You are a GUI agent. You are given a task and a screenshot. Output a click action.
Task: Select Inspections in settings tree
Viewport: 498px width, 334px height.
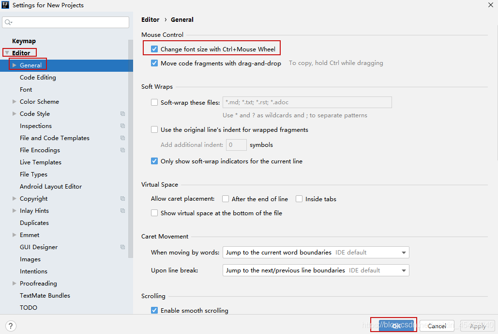pos(36,126)
